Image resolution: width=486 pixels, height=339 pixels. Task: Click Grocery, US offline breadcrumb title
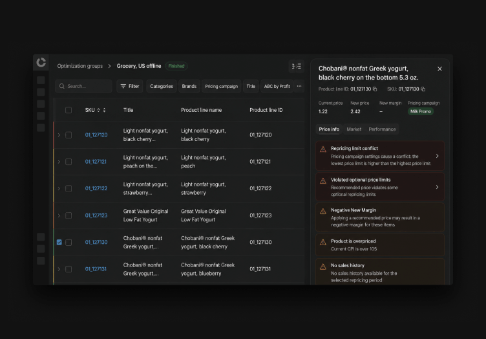pyautogui.click(x=139, y=66)
